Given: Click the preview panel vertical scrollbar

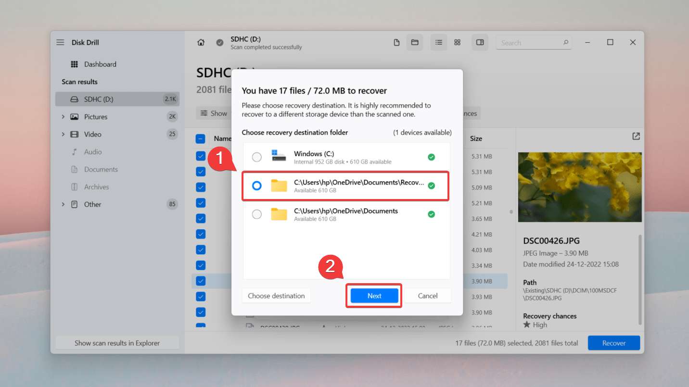Looking at the screenshot, I should click(640, 279).
